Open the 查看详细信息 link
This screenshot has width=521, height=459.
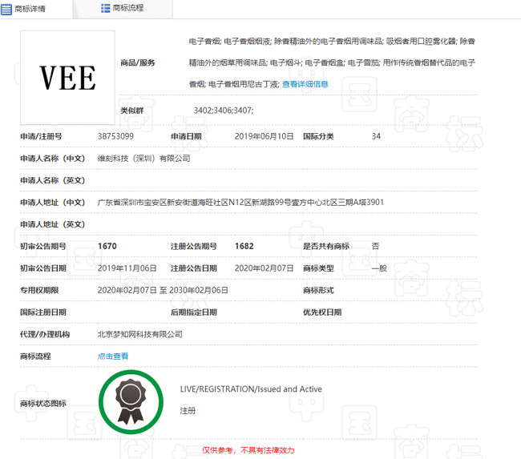(x=305, y=83)
